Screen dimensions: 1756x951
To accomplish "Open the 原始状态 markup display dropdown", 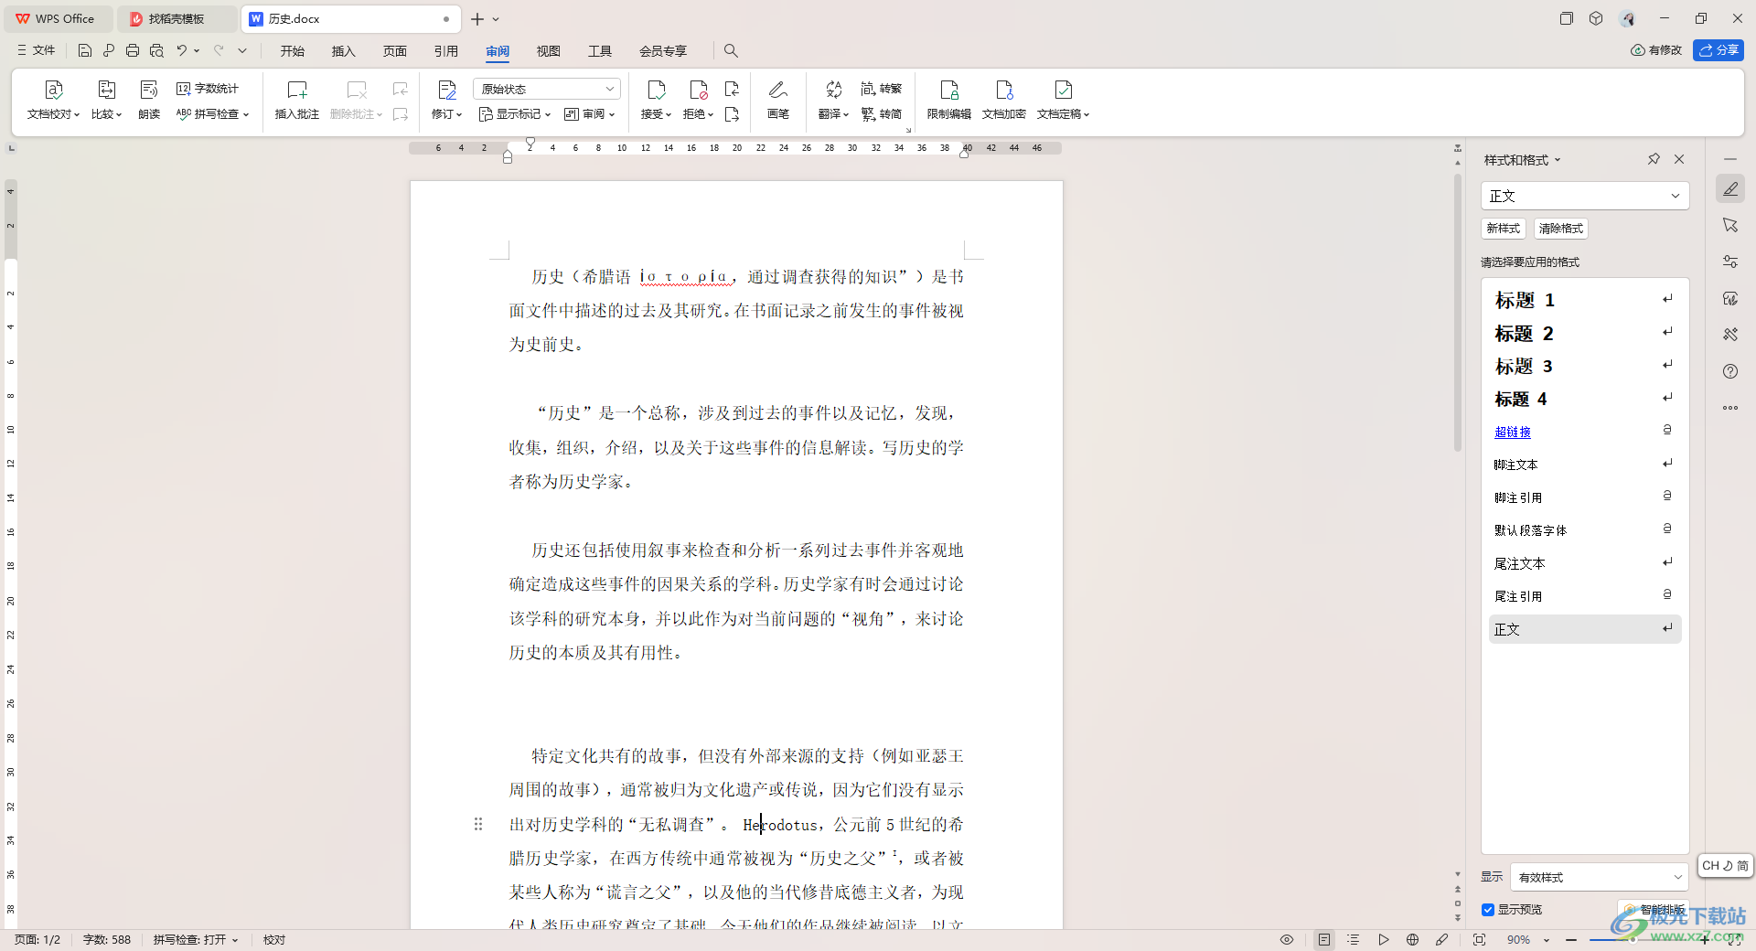I will pyautogui.click(x=547, y=89).
